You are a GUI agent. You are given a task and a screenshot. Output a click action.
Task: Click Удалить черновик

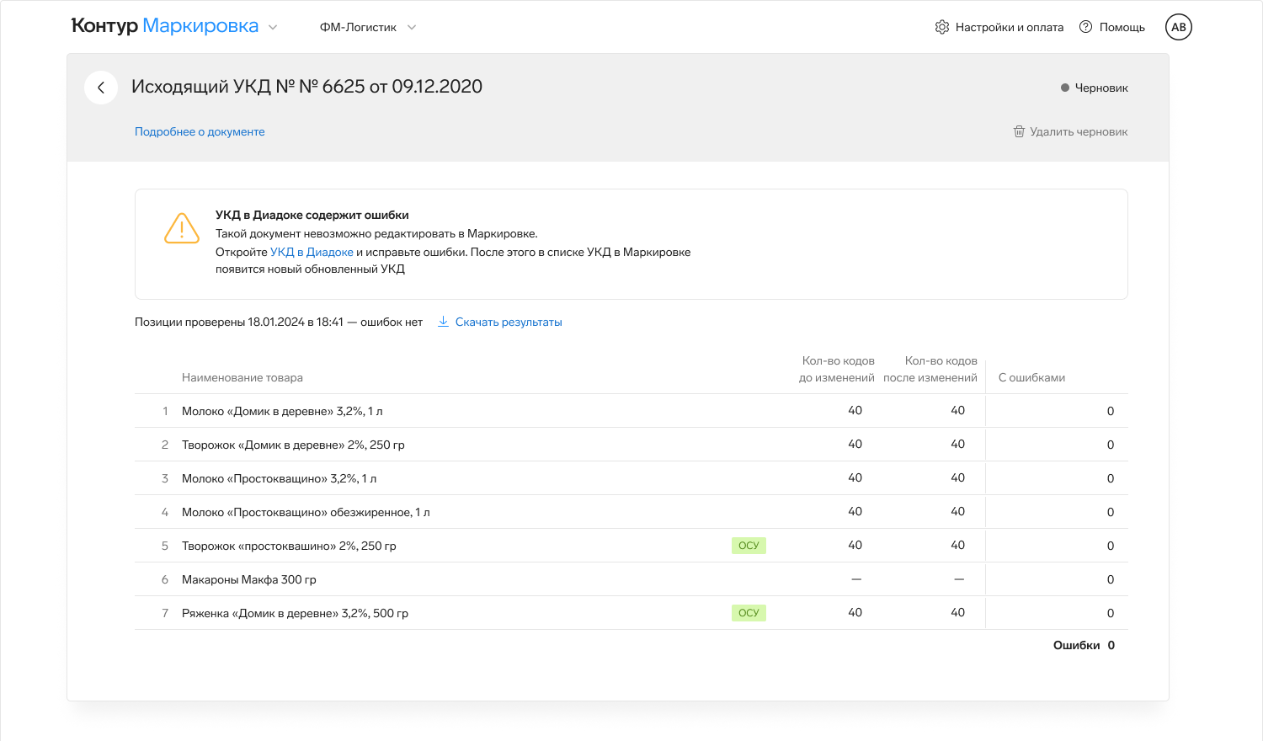point(1070,131)
